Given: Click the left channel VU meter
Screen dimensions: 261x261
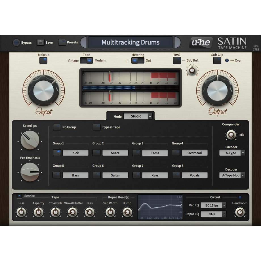Looking at the screenshot, I should 130,78.
